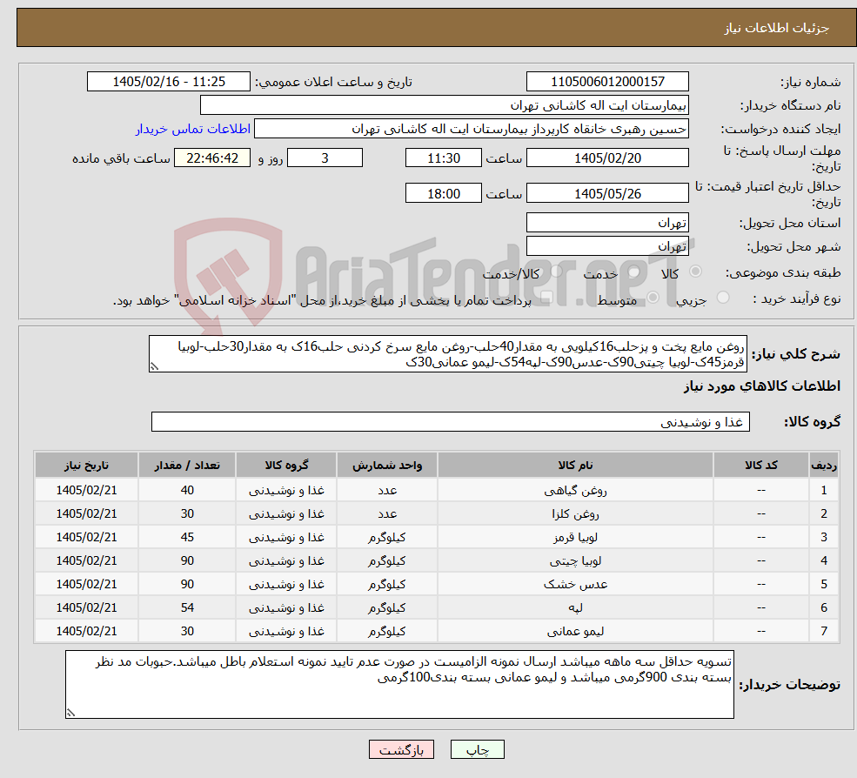Click the announcement date field 1405/02/16 - 11:25
The width and height of the screenshot is (857, 778).
tap(168, 82)
